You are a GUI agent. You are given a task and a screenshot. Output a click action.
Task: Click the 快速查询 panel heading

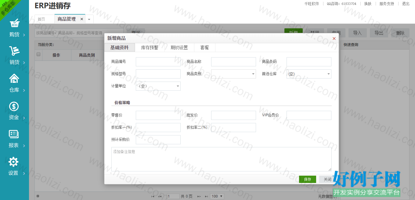pos(351,44)
